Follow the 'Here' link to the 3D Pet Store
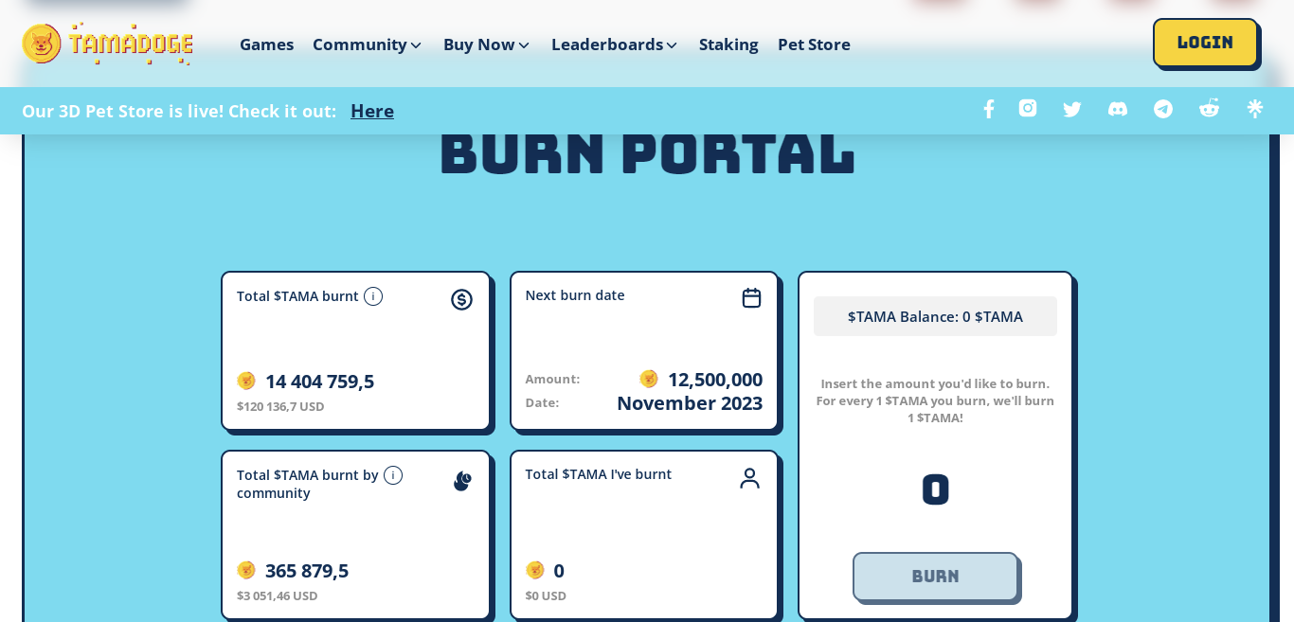The height and width of the screenshot is (622, 1294). click(372, 111)
